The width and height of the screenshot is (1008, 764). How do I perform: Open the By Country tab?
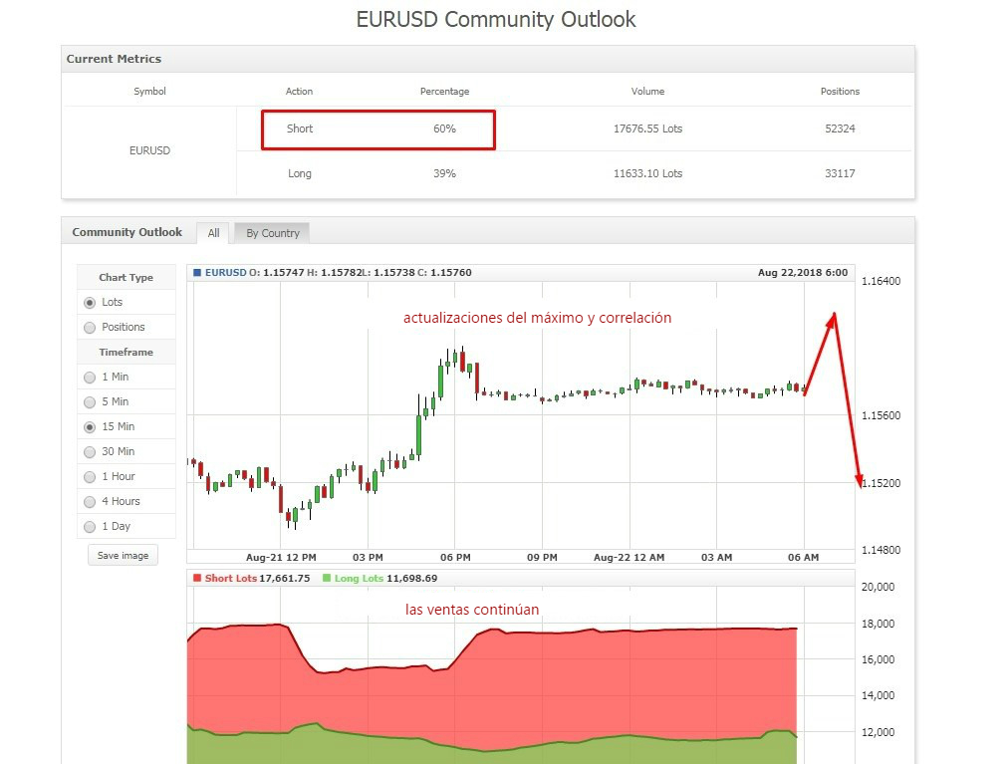(272, 233)
